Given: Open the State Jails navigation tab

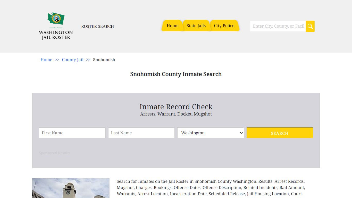Looking at the screenshot, I should point(196,26).
